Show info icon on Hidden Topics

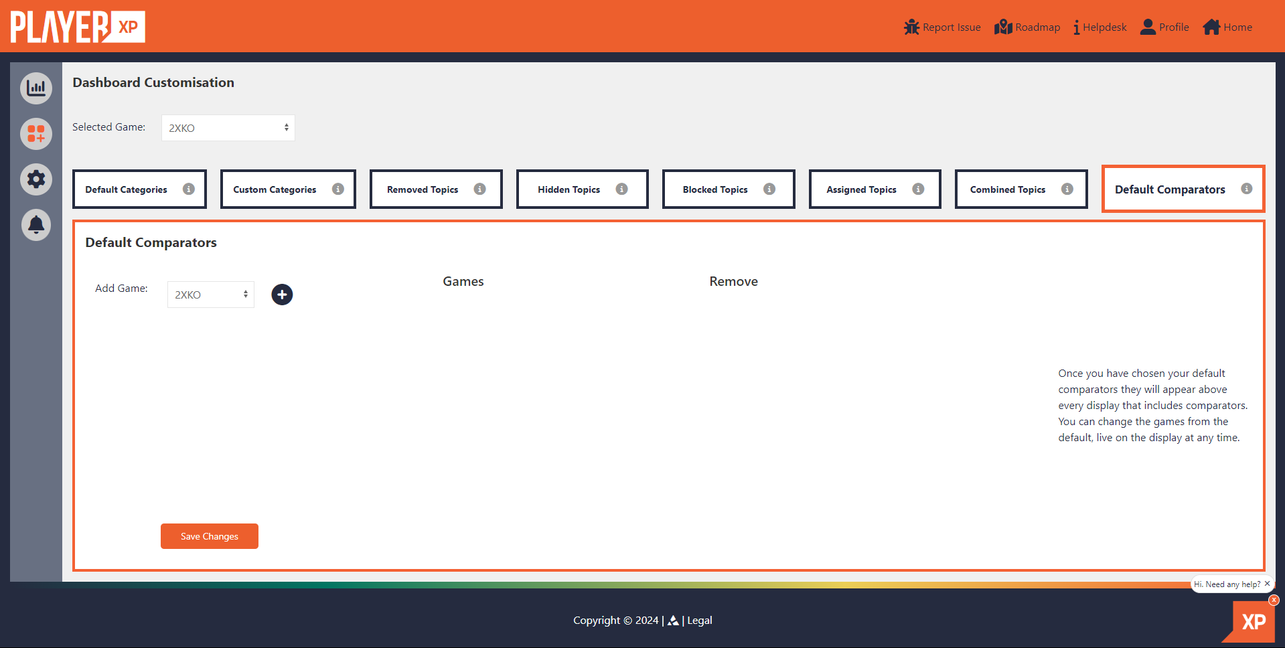(621, 189)
